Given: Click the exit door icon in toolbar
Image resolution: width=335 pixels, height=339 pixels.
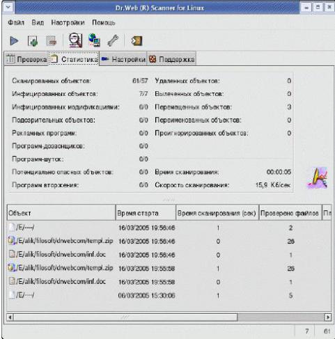Looking at the screenshot, I should [x=137, y=41].
